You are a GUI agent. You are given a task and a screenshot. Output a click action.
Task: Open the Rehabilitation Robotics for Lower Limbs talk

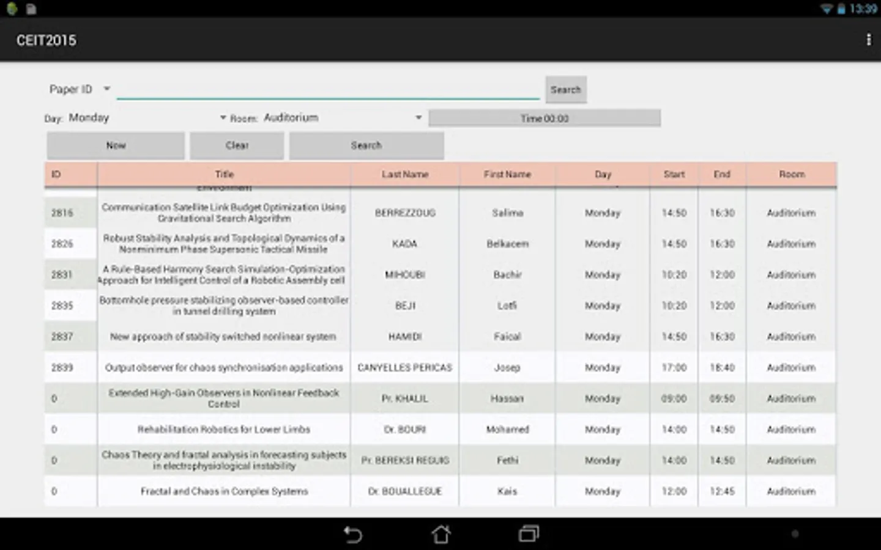(224, 430)
